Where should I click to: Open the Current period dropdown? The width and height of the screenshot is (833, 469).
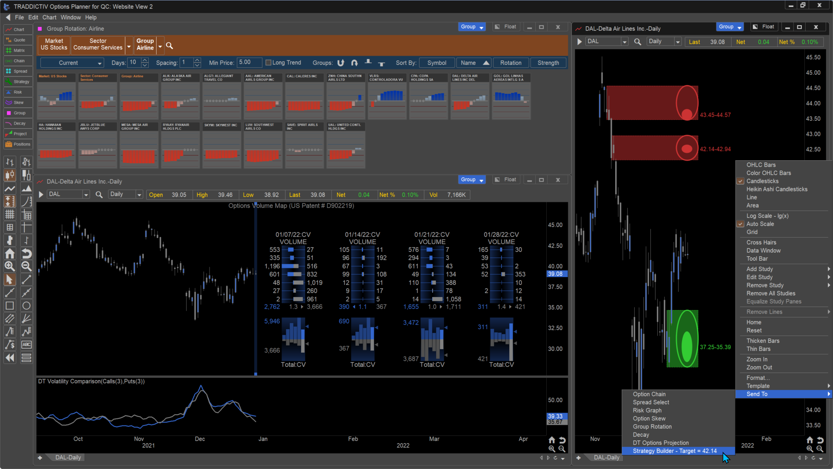point(72,63)
